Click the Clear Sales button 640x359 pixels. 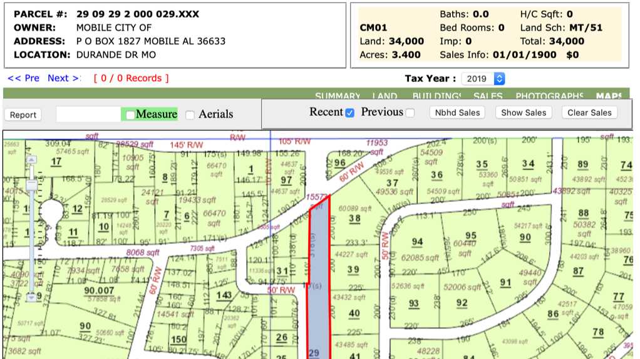[x=589, y=113]
